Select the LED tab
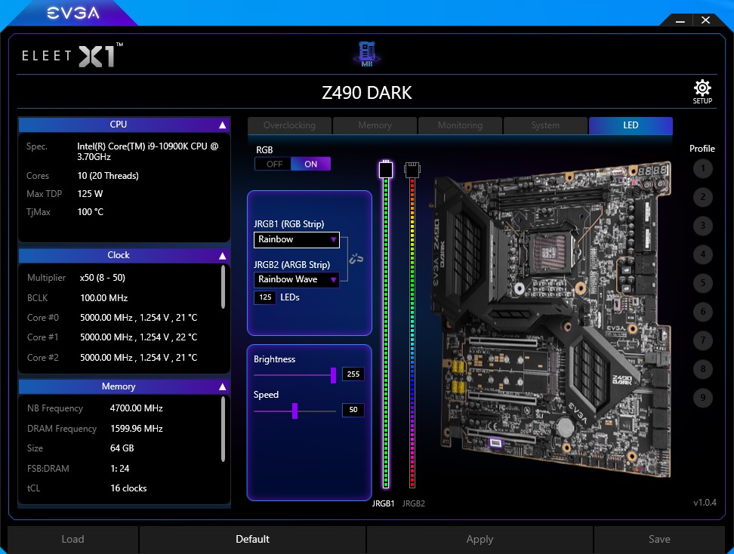Viewport: 734px width, 554px height. click(x=631, y=125)
